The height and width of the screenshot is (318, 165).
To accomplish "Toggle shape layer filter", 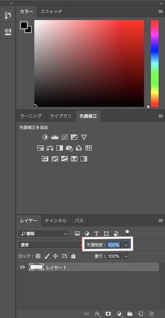I will [106, 234].
